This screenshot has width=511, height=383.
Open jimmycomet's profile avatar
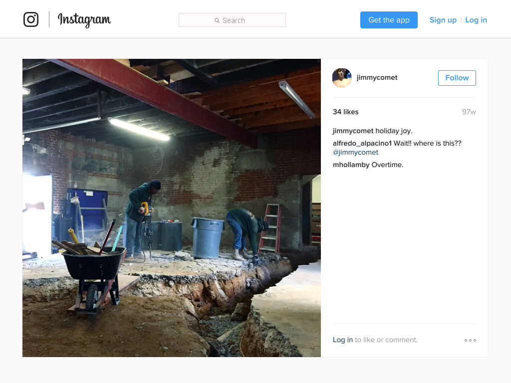(342, 78)
